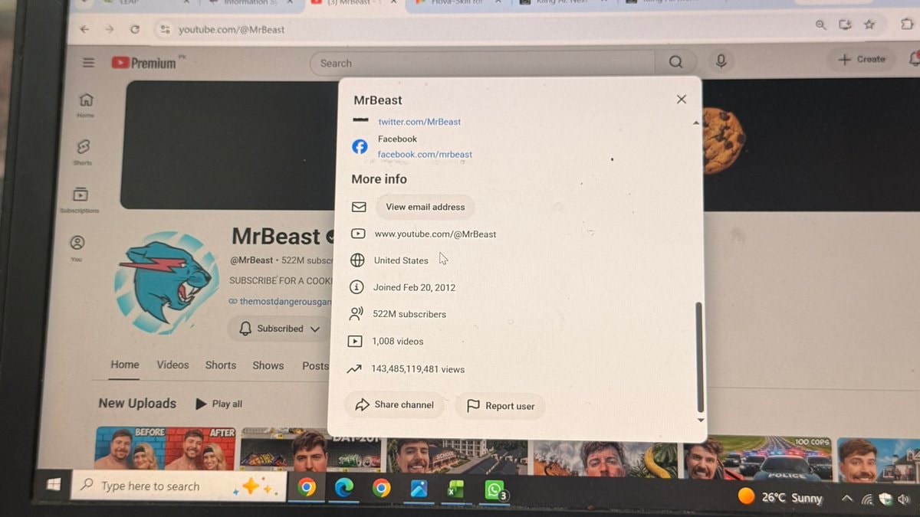The image size is (920, 517).
Task: Open the YouTube hamburger guide menu
Action: point(88,63)
